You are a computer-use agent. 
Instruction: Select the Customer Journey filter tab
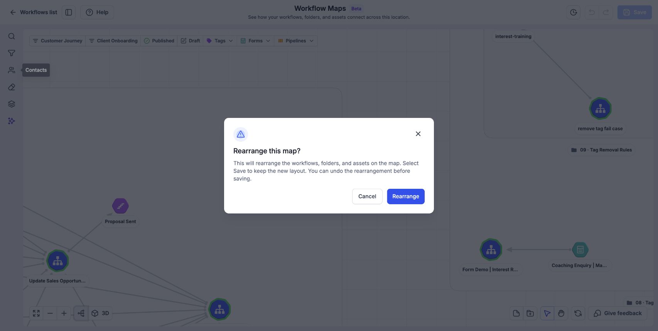(57, 41)
